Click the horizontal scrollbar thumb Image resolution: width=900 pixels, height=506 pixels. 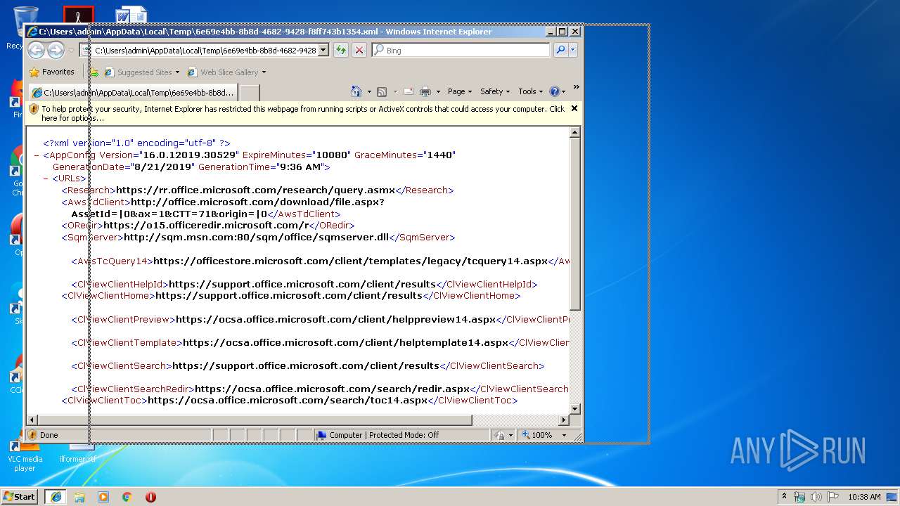(255, 420)
